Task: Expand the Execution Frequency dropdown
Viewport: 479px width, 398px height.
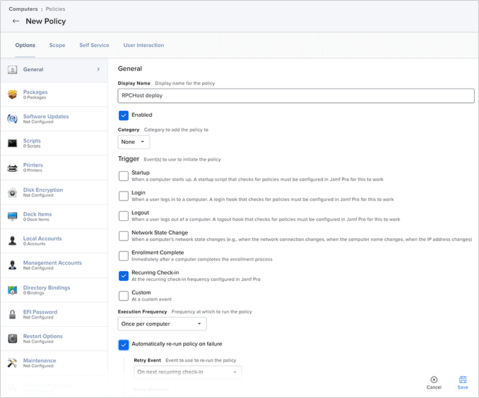Action: (162, 324)
